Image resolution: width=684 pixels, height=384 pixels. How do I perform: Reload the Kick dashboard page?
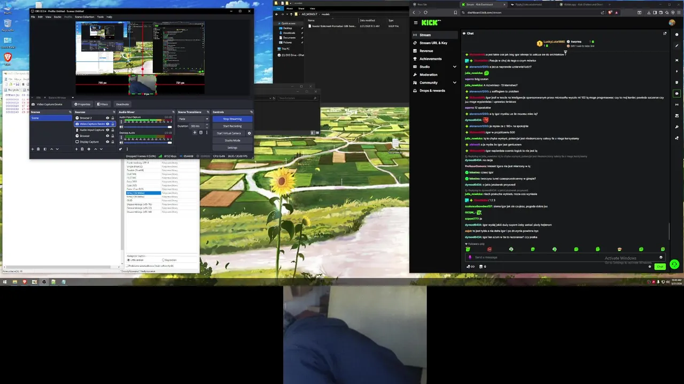click(x=425, y=13)
